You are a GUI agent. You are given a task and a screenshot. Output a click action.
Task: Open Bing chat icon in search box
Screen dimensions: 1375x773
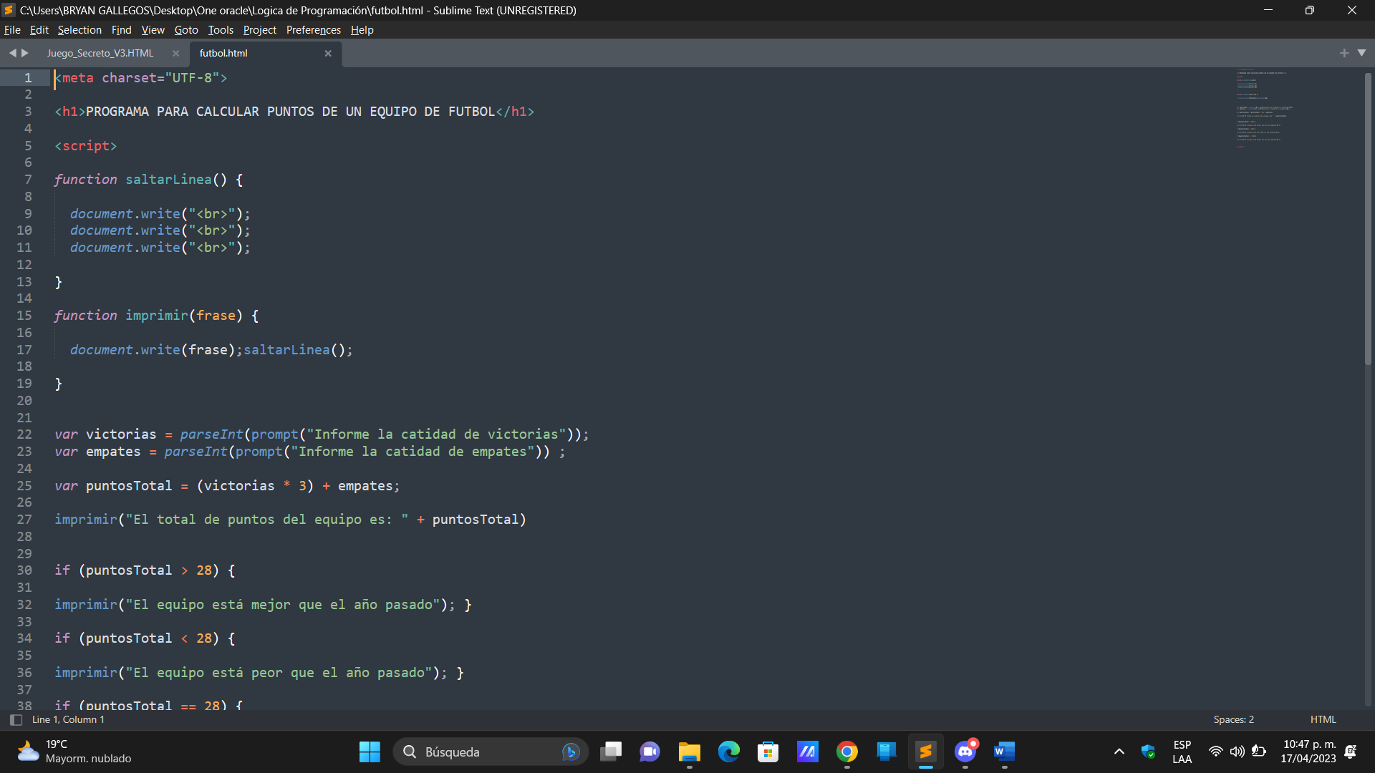(x=571, y=752)
